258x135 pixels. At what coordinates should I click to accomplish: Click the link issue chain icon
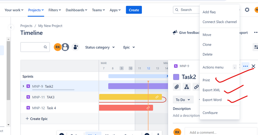point(196,87)
